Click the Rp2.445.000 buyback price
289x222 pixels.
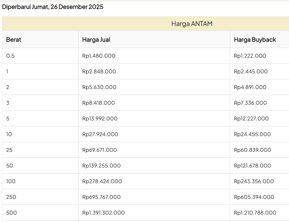(x=251, y=72)
